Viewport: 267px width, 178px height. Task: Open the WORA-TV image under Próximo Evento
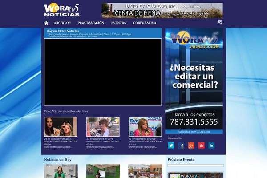point(195,175)
